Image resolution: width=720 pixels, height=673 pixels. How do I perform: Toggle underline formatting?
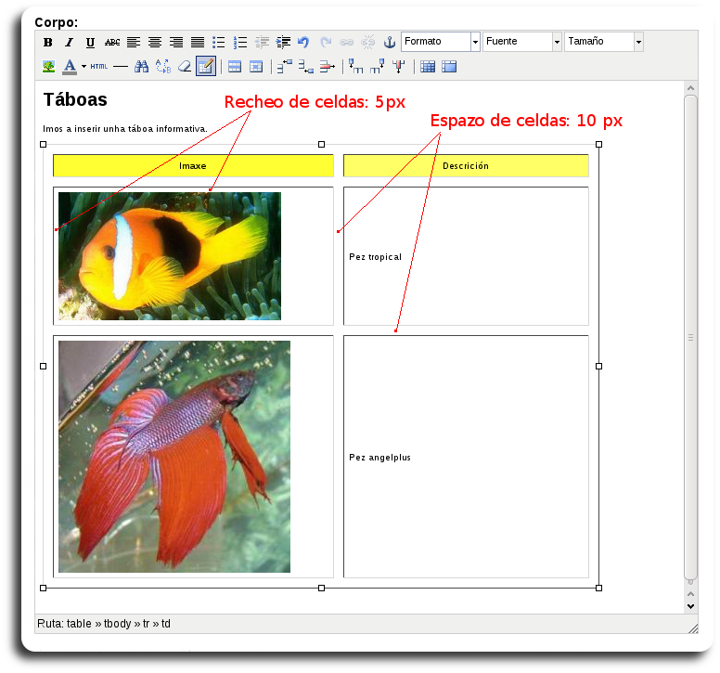click(x=90, y=43)
